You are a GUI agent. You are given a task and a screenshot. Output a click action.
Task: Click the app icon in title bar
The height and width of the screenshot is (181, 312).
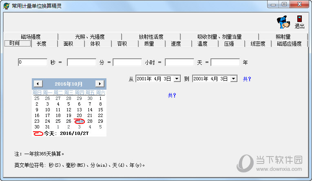[7, 6]
